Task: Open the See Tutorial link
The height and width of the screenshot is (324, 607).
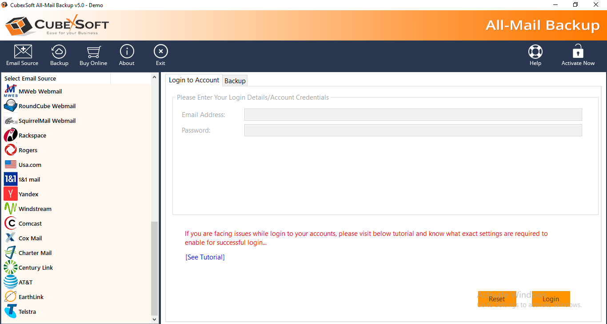Action: pos(205,257)
